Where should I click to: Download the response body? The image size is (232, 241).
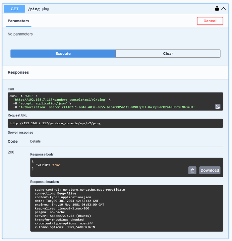pos(210,170)
